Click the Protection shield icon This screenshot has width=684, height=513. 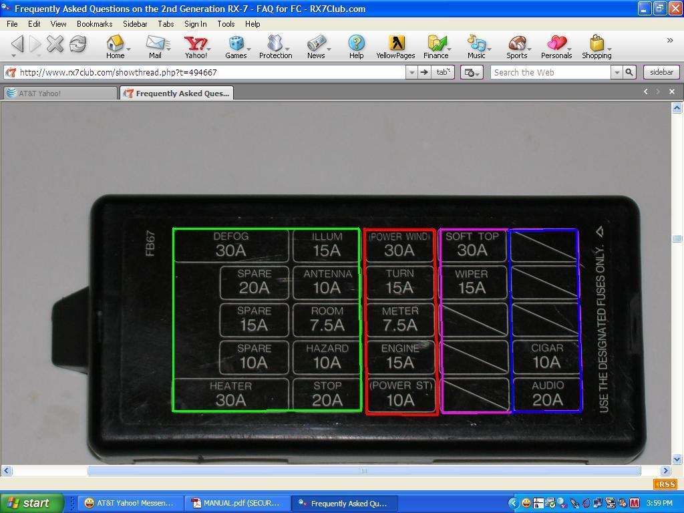(275, 43)
